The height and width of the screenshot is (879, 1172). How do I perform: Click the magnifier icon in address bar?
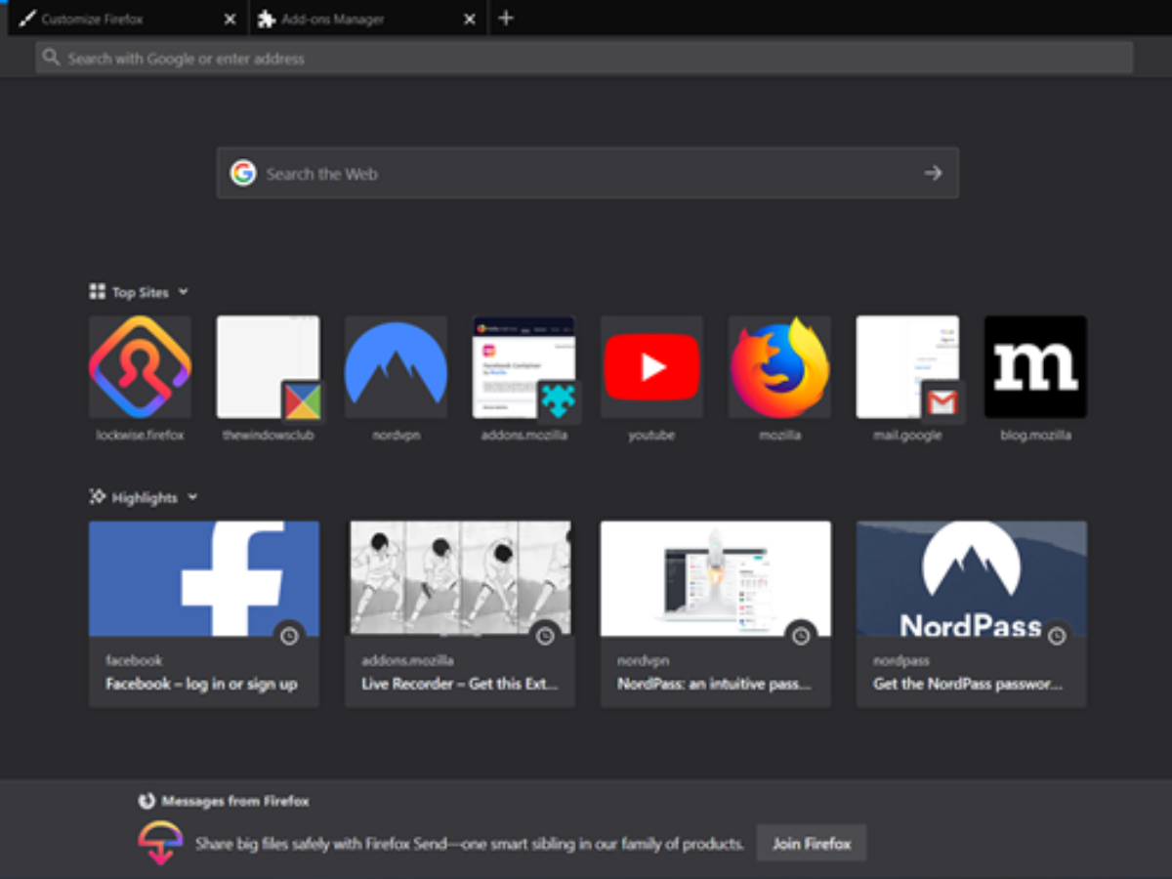point(52,58)
